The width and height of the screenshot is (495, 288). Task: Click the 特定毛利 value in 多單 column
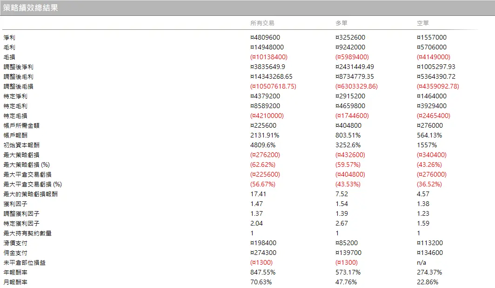click(x=350, y=106)
